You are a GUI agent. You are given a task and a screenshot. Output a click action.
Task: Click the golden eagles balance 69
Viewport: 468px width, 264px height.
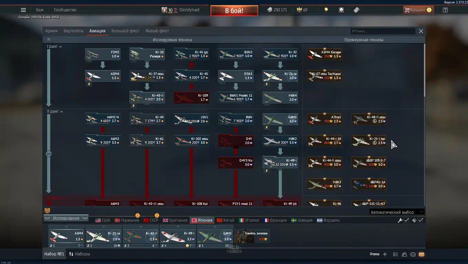point(302,10)
